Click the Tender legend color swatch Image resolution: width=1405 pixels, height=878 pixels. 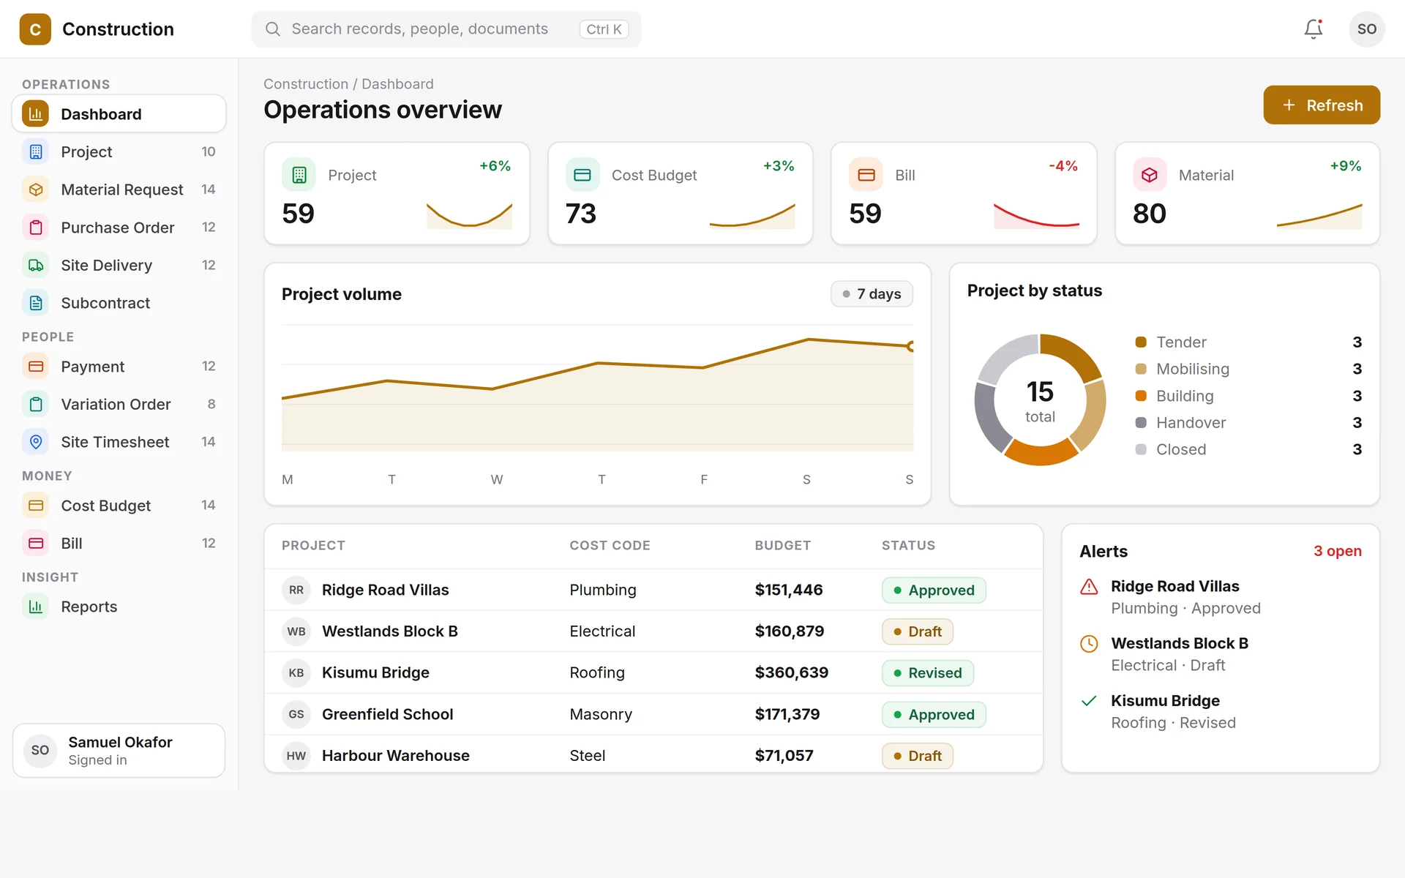1141,342
